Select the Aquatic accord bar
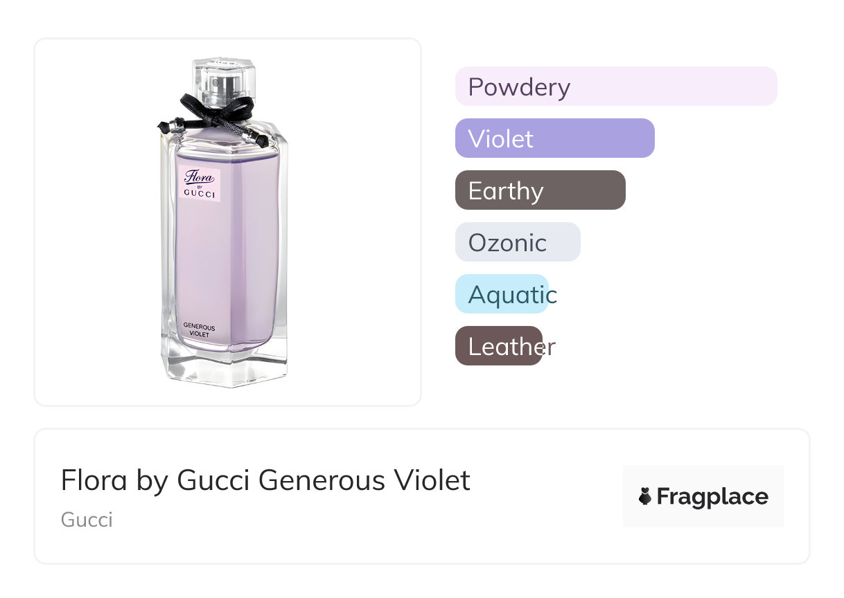 click(502, 294)
